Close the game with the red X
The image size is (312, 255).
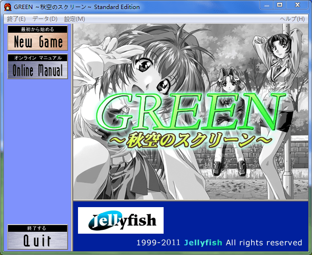[x=297, y=5]
